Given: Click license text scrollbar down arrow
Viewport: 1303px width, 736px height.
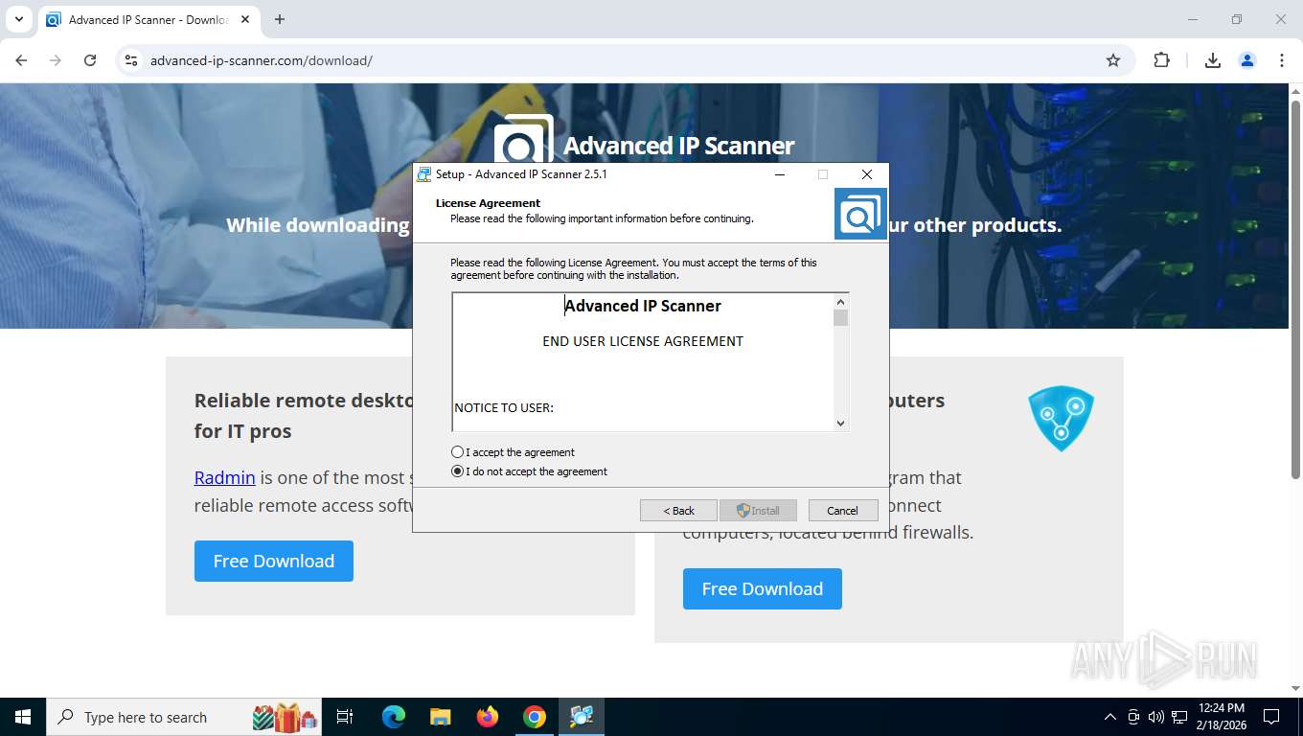Looking at the screenshot, I should [x=840, y=423].
